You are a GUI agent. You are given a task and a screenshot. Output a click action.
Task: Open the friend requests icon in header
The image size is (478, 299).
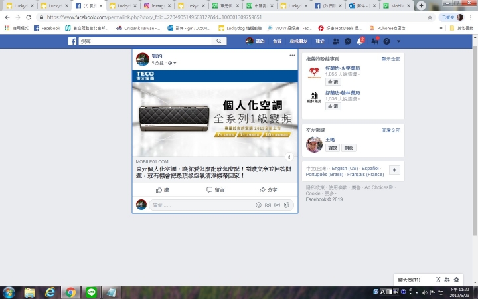336,41
